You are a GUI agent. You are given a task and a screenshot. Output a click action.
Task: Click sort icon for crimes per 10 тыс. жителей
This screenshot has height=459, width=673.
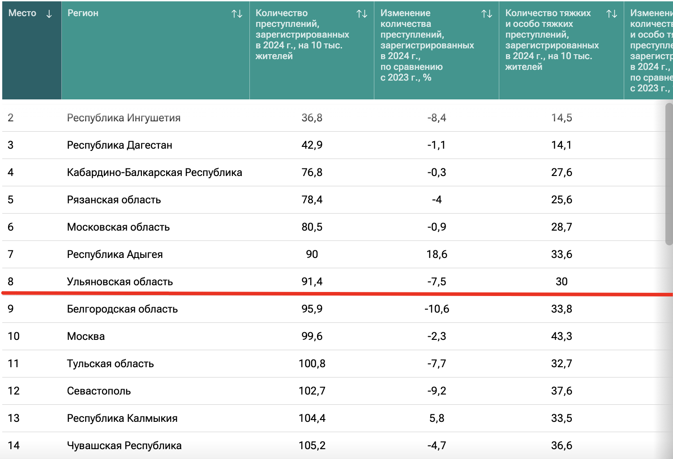pos(362,14)
